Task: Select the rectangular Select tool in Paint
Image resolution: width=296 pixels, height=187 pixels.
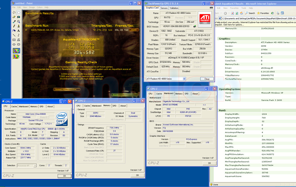Action: tap(19, 12)
